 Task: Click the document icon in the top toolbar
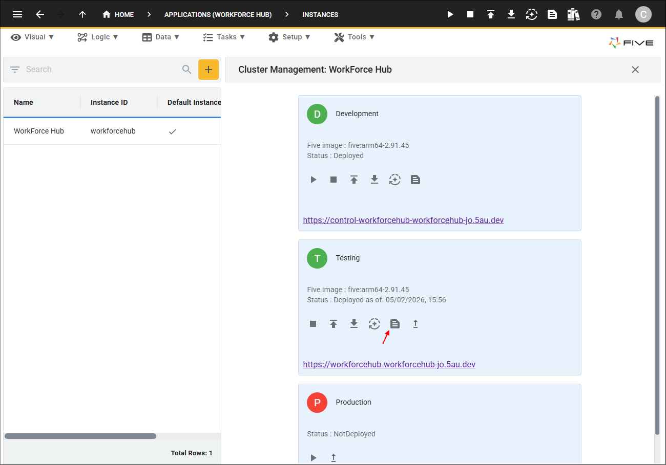tap(552, 14)
